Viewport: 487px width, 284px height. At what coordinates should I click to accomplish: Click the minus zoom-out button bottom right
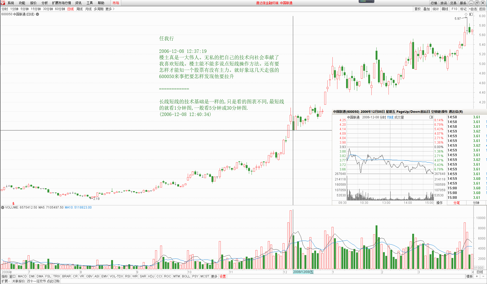click(483, 276)
